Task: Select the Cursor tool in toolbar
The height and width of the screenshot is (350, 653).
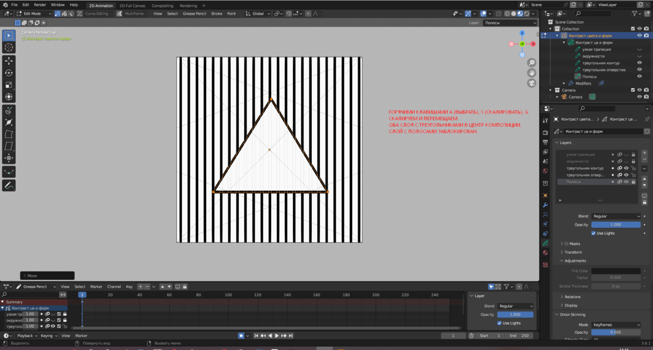Action: [9, 48]
